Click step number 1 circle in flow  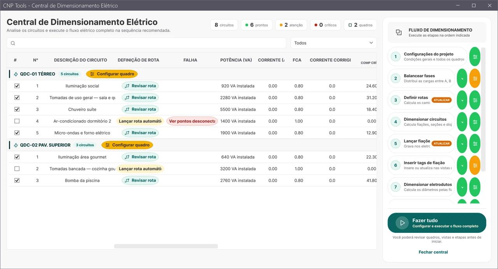coord(396,57)
